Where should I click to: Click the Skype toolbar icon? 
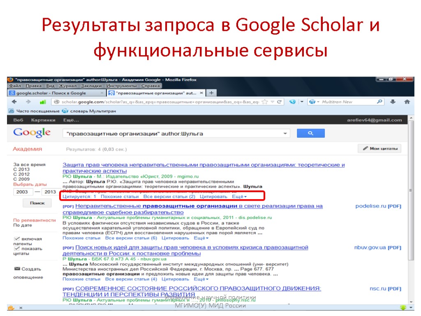point(293,102)
